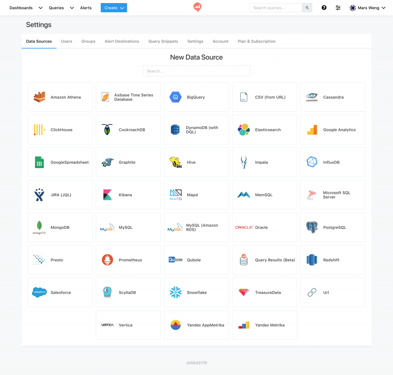Click the Yandex Metrika bar icon

244,325
